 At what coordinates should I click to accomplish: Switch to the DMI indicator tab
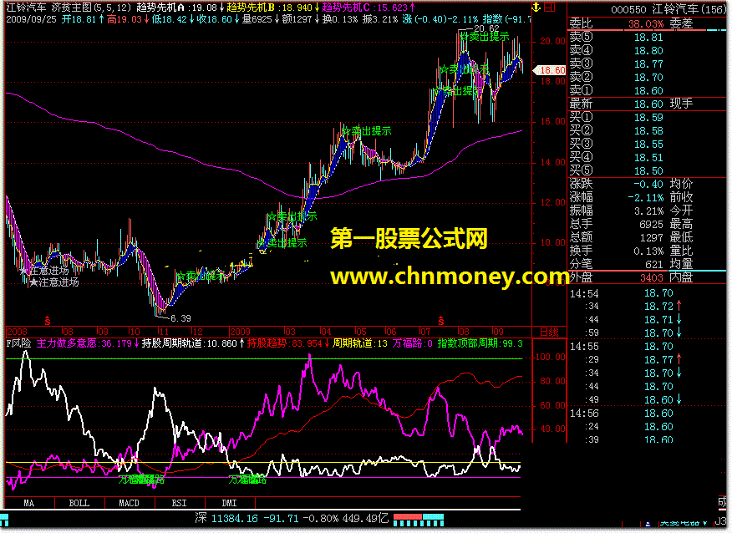point(229,503)
